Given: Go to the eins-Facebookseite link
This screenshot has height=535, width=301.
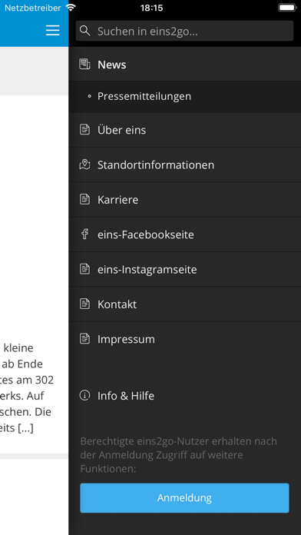Looking at the screenshot, I should (185, 234).
